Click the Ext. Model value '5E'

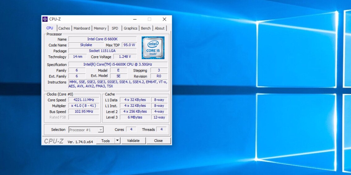coord(118,76)
